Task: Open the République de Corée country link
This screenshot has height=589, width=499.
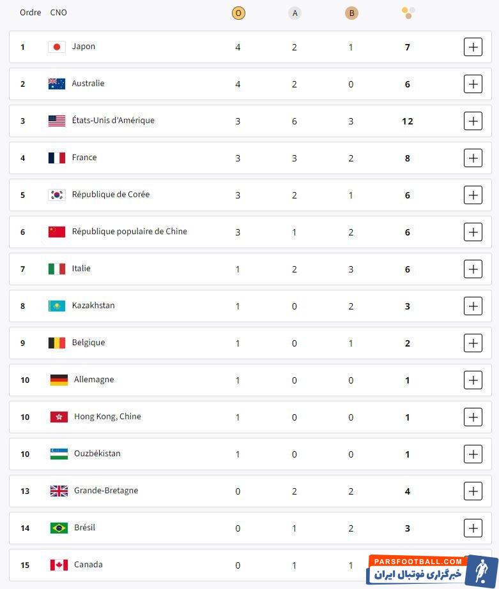Action: [x=111, y=195]
